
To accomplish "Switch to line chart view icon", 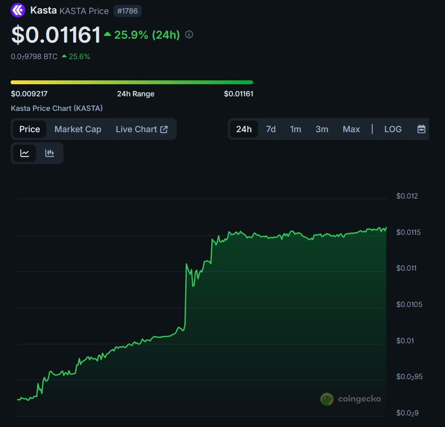I will coord(25,153).
